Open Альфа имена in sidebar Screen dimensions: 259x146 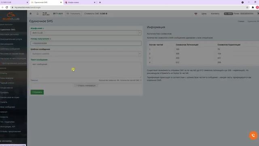pos(6,88)
